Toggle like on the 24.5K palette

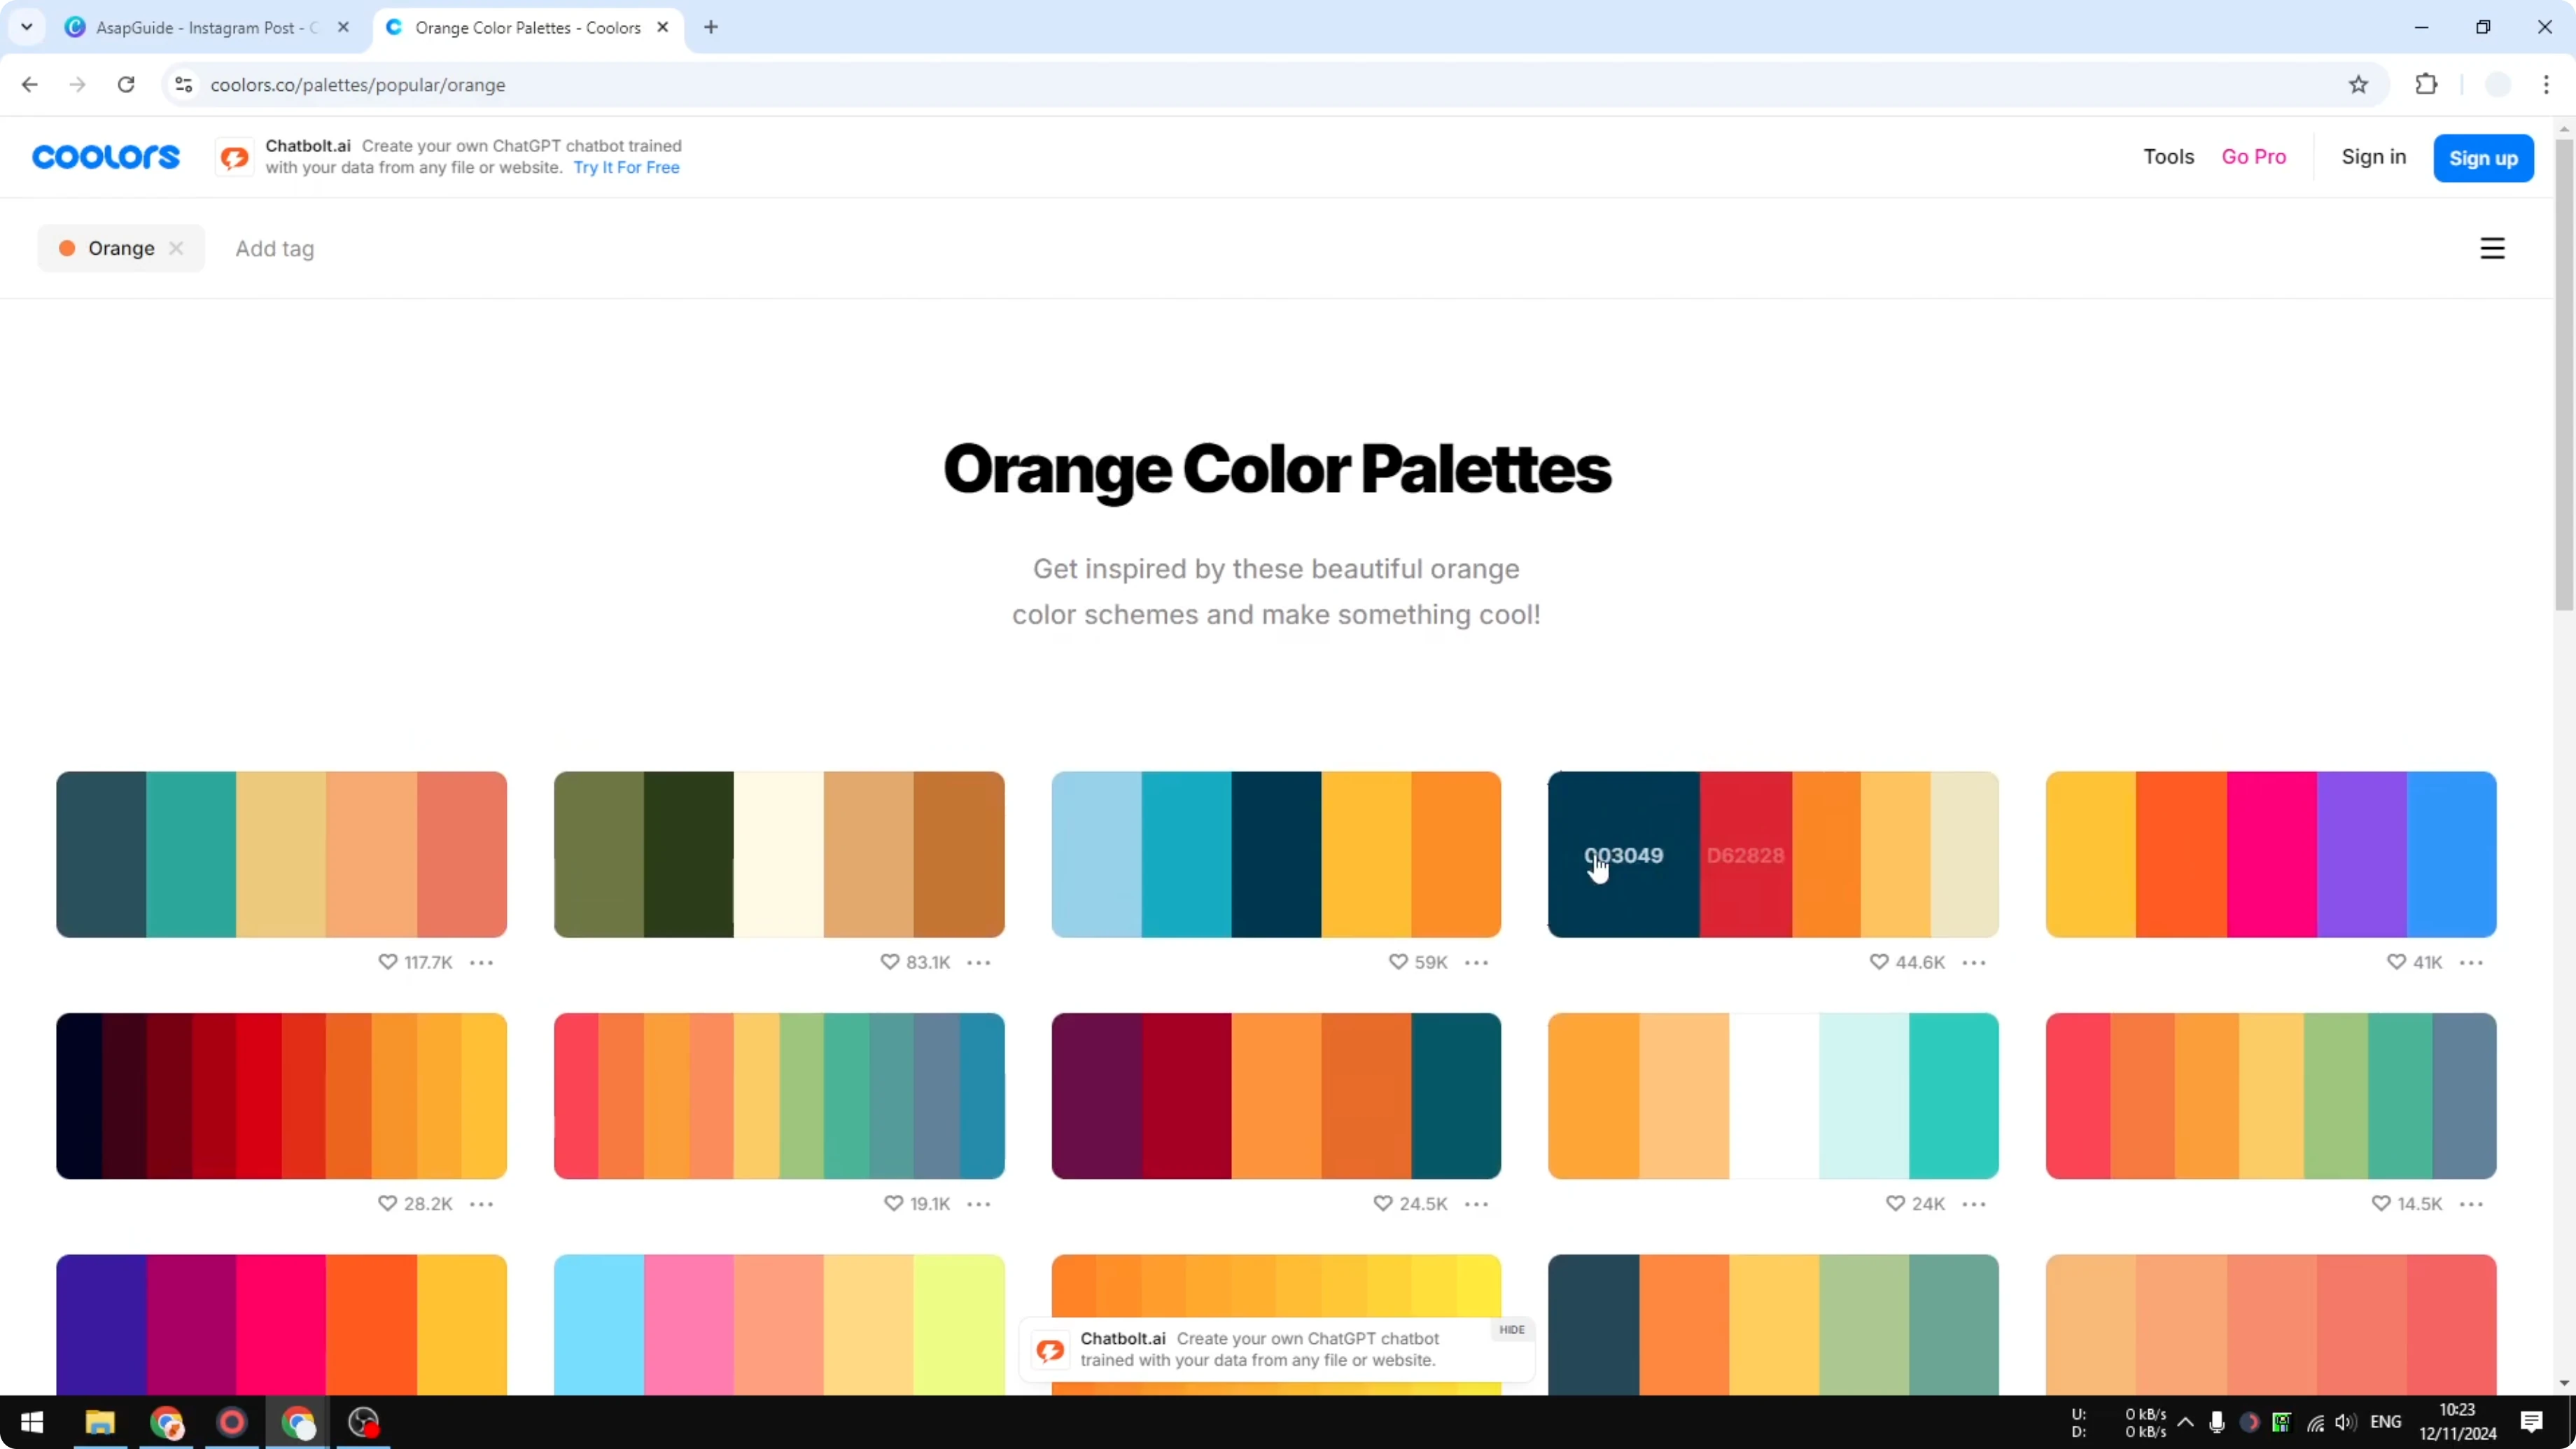1383,1204
